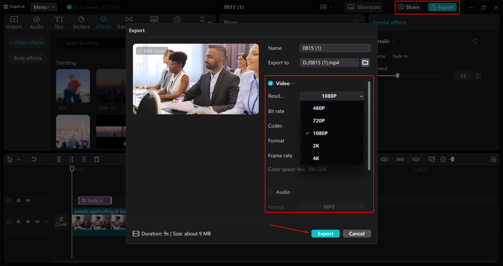The width and height of the screenshot is (503, 266).
Task: Select the Video effects category
Action: [27, 42]
